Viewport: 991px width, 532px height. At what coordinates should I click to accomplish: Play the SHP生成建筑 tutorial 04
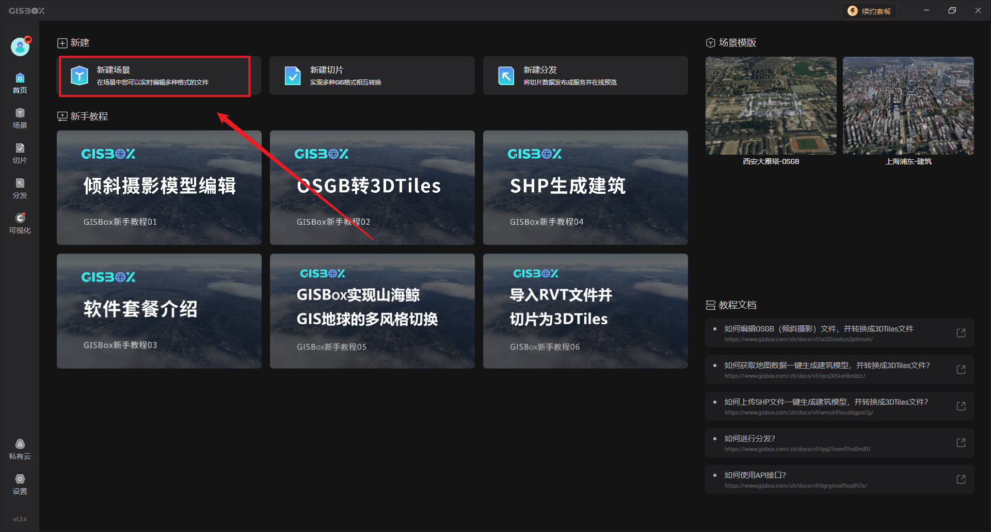click(x=585, y=188)
